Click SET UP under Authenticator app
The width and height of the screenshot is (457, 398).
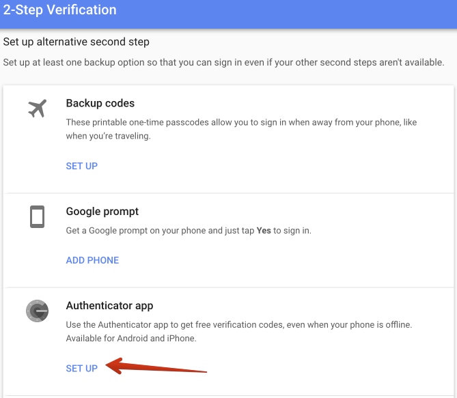[82, 369]
